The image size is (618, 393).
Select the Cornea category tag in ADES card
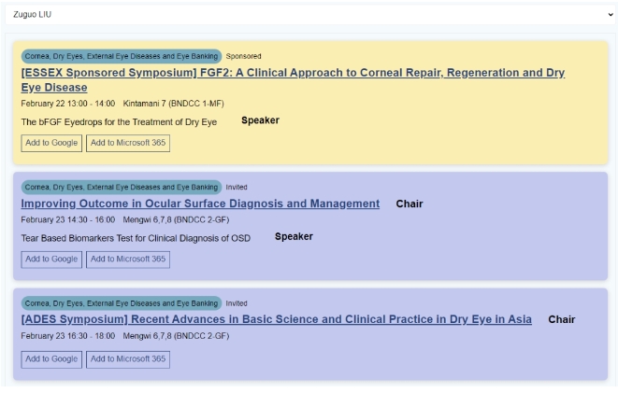pyautogui.click(x=121, y=303)
